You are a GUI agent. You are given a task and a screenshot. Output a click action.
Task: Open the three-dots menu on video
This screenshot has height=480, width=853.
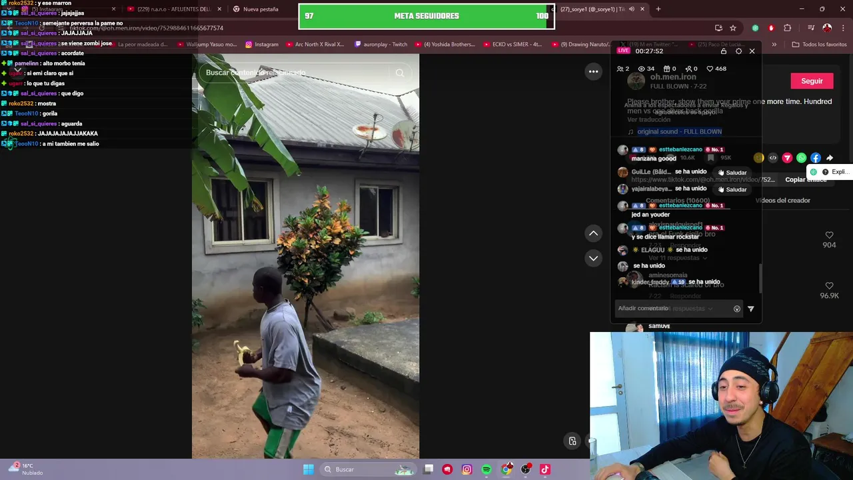(593, 71)
